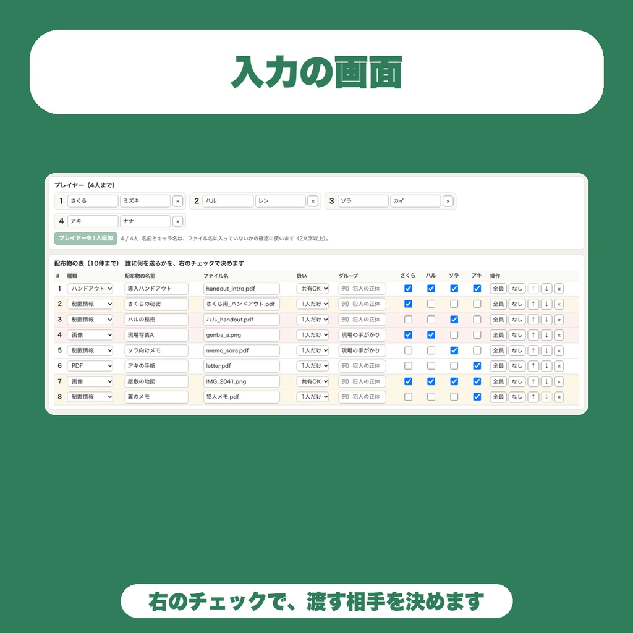This screenshot has height=633, width=633.
Task: Uncheck ハル for row 4 現場写真A
Action: (x=431, y=335)
